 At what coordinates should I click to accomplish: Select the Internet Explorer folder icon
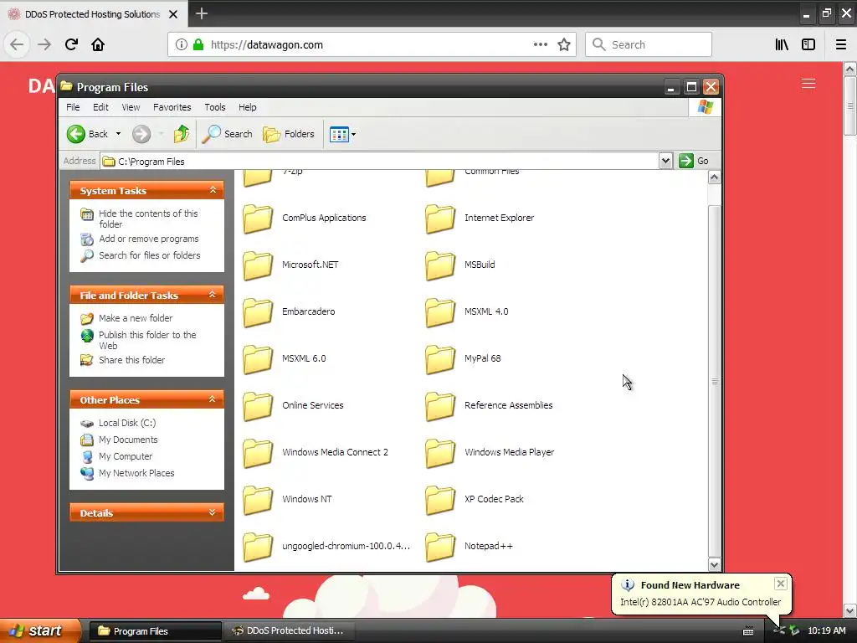click(x=440, y=219)
